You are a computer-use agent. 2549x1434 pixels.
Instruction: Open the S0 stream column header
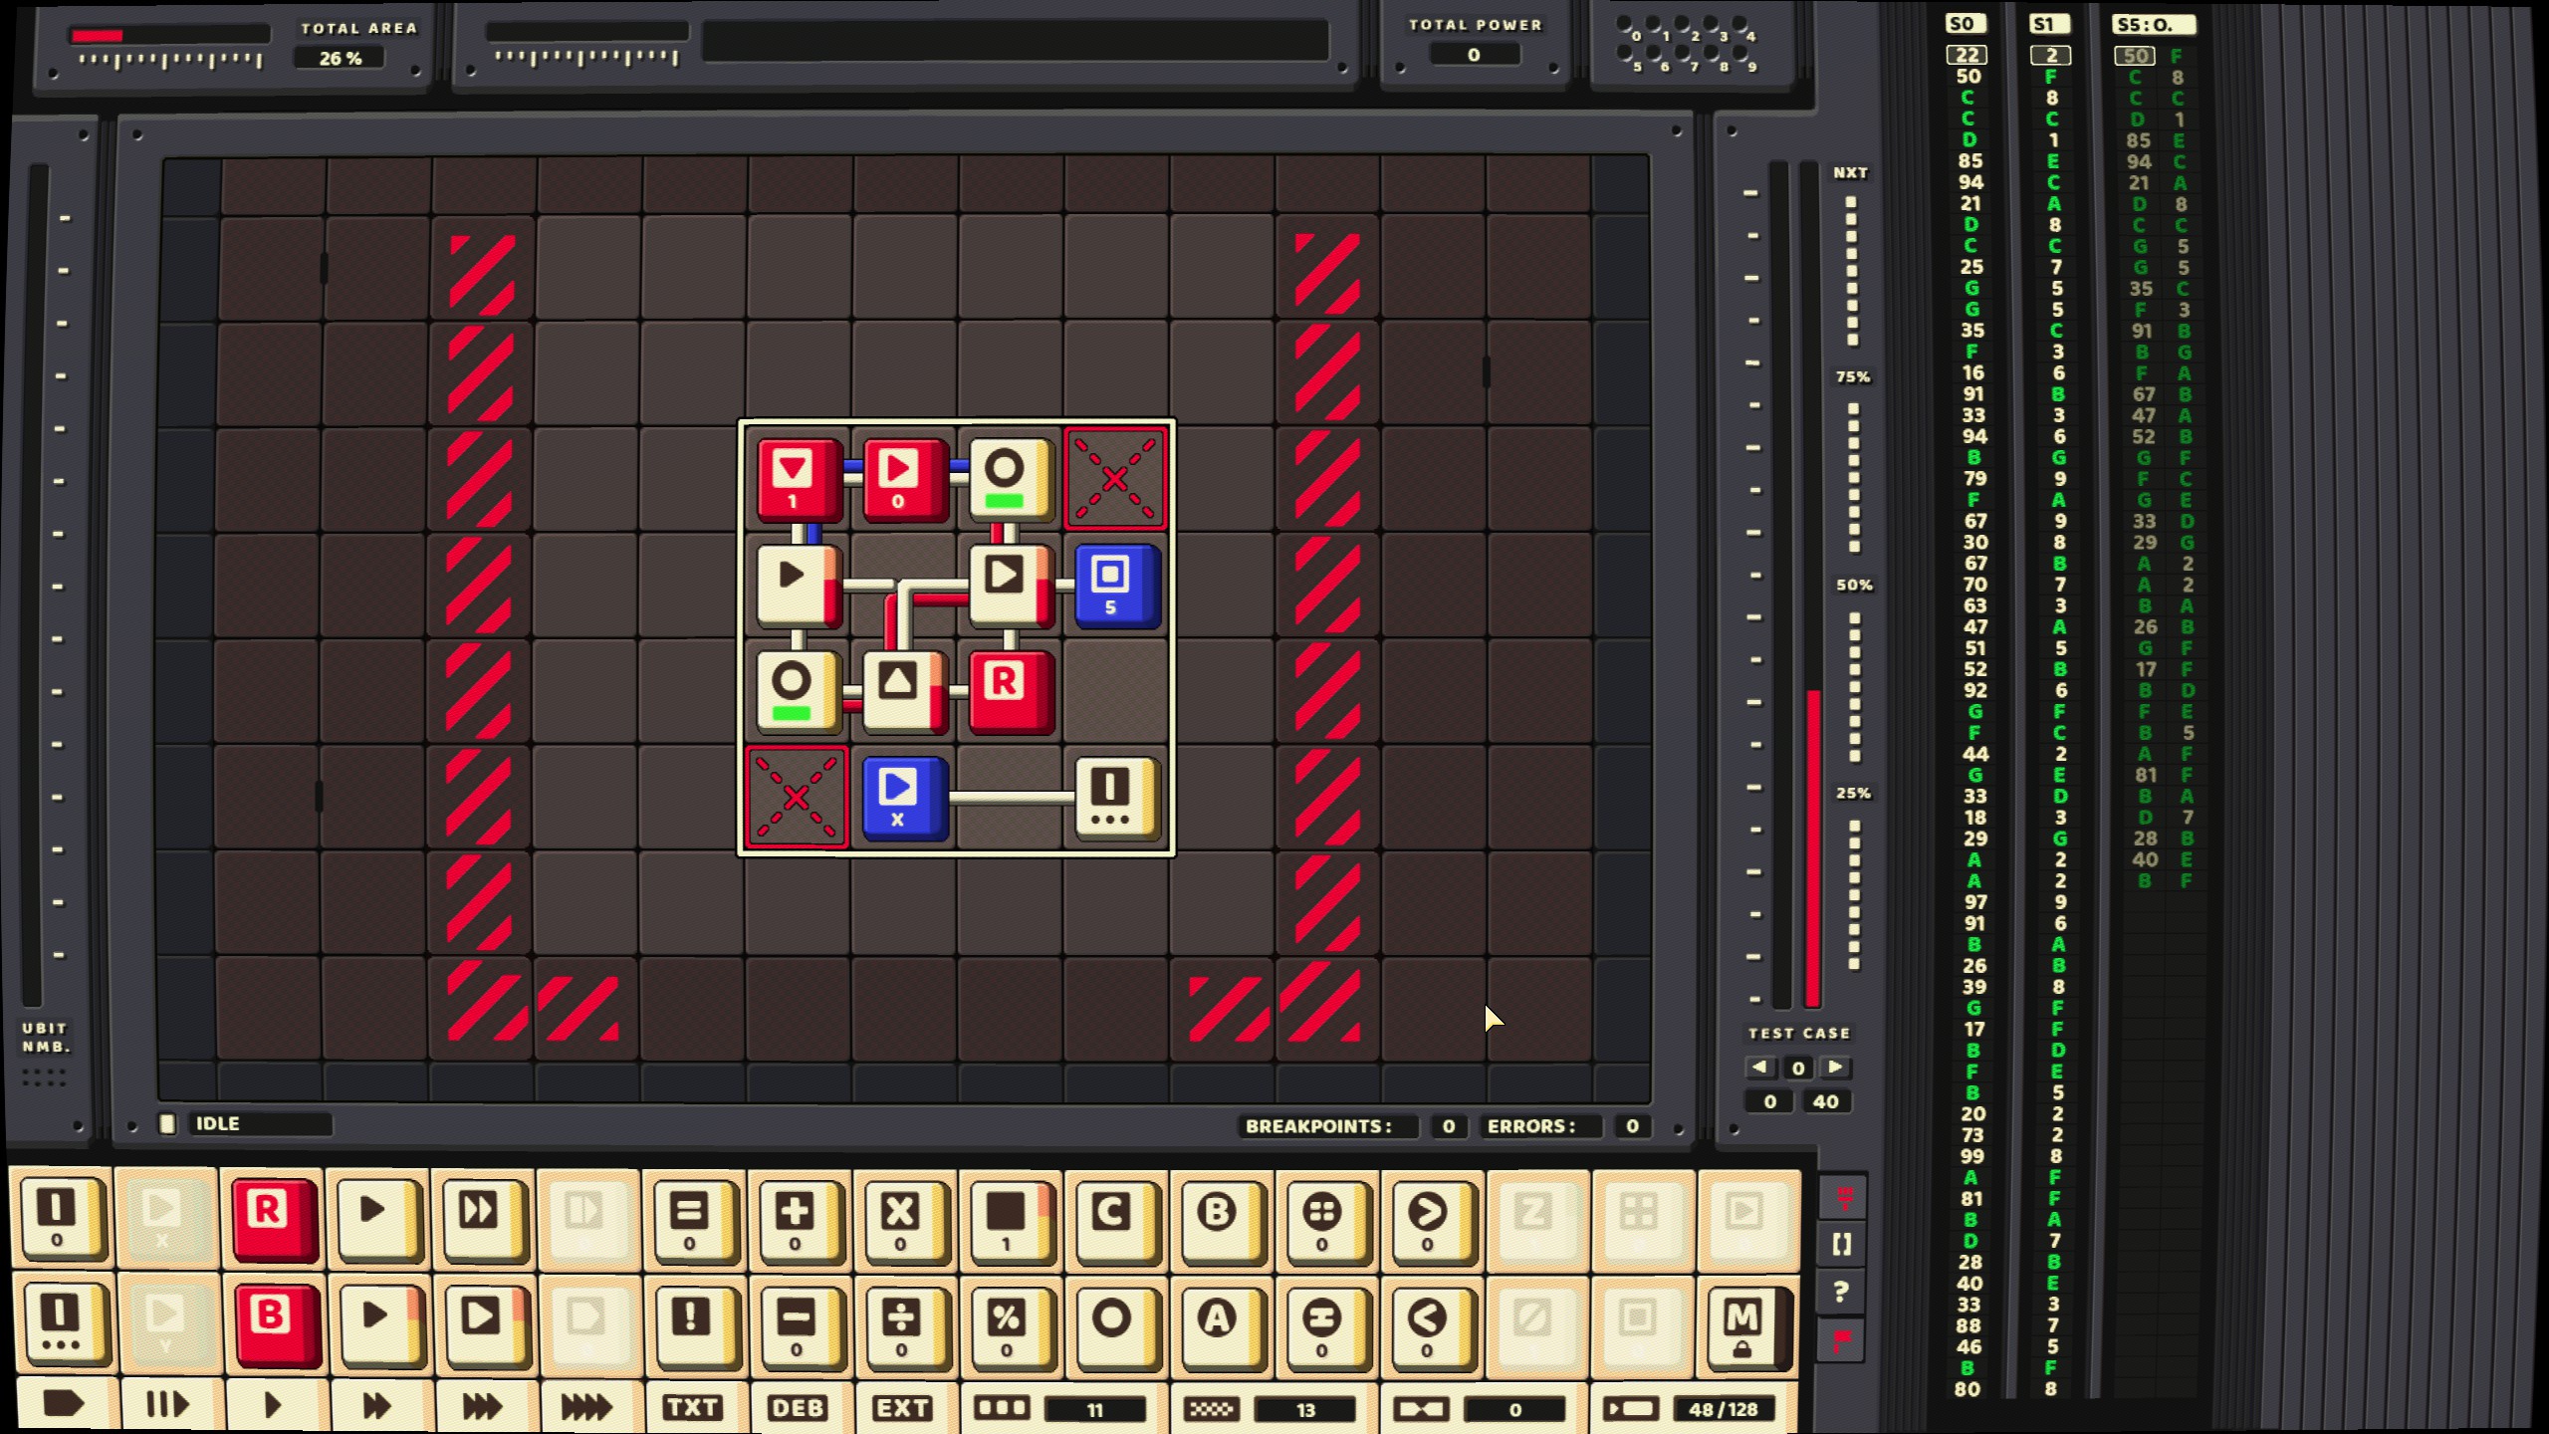pos(1966,24)
